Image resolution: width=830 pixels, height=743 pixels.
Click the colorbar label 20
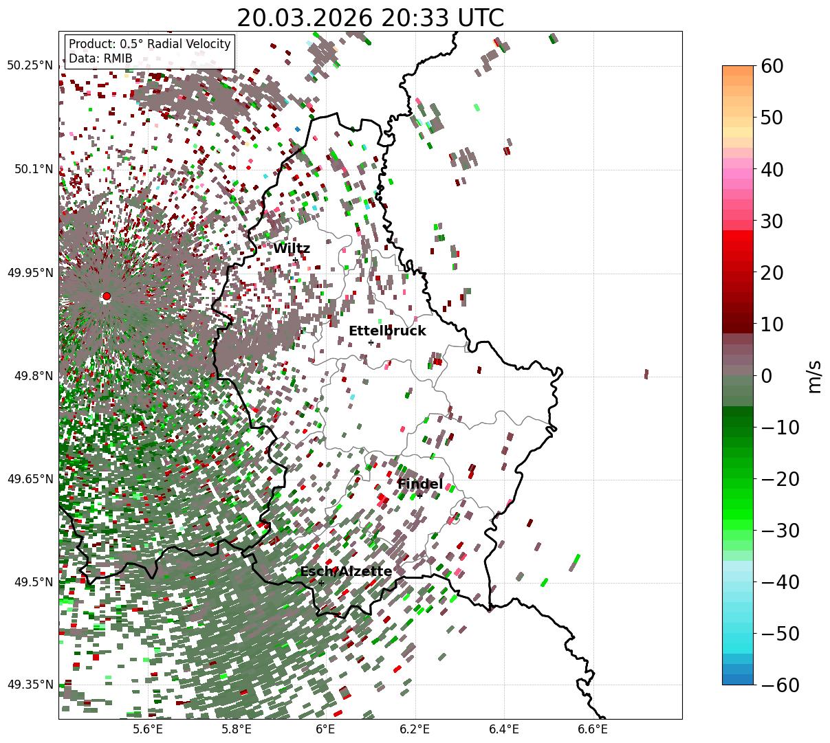[773, 272]
